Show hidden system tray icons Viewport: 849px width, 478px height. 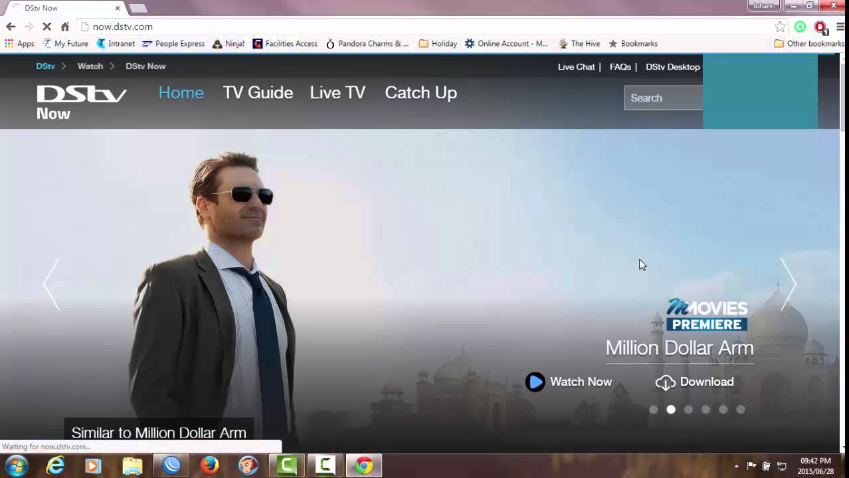(x=736, y=466)
